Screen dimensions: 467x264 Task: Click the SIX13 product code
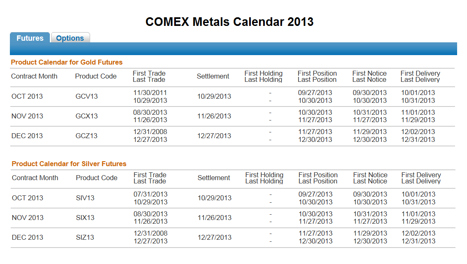point(85,218)
